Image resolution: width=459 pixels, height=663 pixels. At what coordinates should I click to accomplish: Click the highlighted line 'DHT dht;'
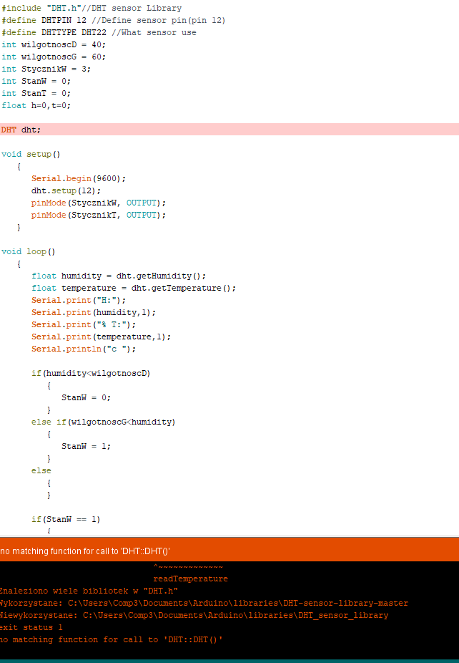click(229, 130)
